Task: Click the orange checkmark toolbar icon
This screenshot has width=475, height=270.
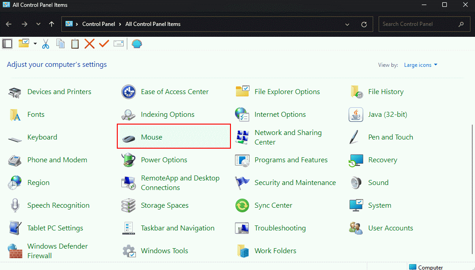Action: pyautogui.click(x=104, y=44)
